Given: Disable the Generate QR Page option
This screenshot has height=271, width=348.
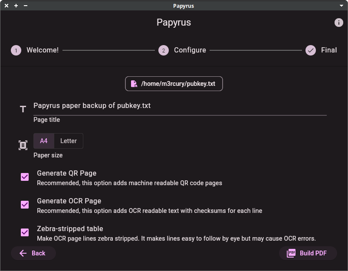Looking at the screenshot, I should (x=24, y=177).
